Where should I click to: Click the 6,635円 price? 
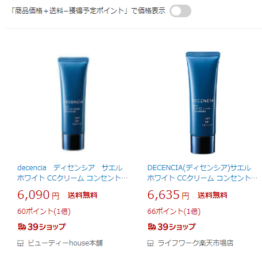(x=168, y=195)
